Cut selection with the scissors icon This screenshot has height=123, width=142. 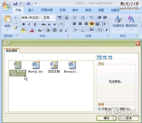pos(15,17)
